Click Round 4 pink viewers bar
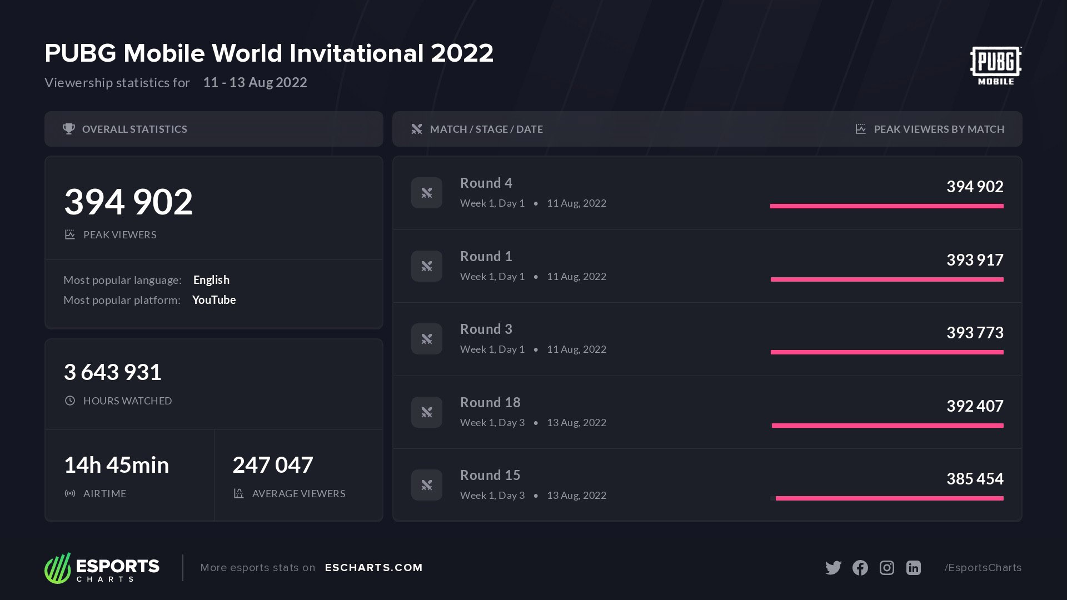 tap(886, 206)
